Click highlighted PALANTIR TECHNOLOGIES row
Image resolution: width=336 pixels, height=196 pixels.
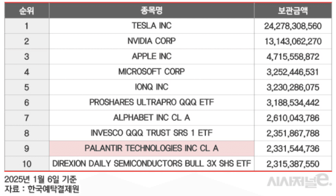(152, 148)
